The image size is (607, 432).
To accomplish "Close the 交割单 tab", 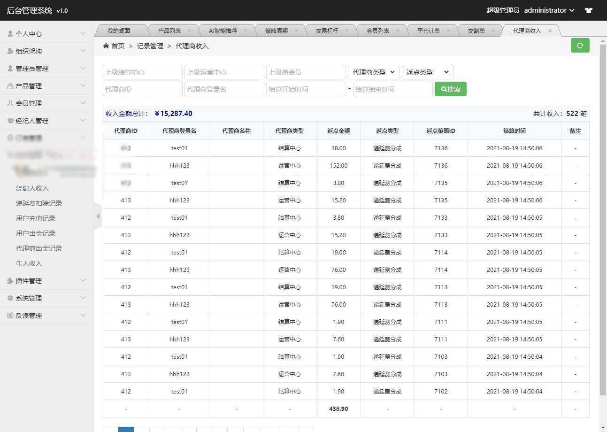I will coord(493,31).
